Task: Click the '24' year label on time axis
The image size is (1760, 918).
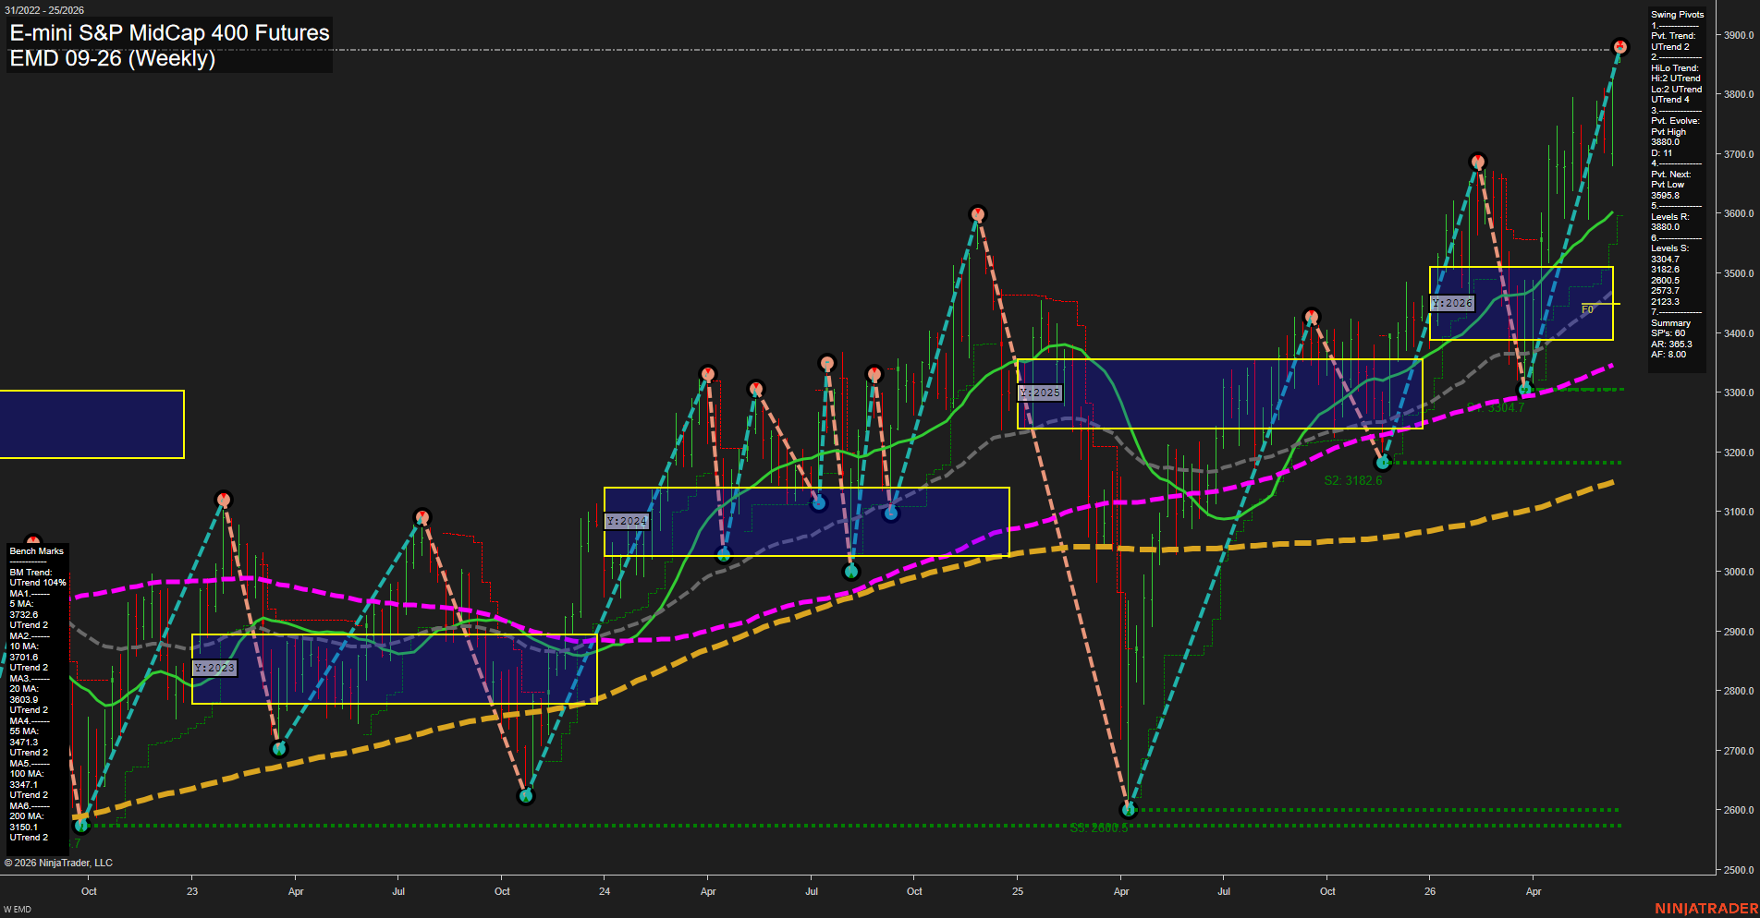Action: pos(605,891)
